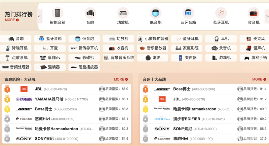Screen dimensions: 269x146
Task: Open the 音频处理器 category button
Action: (16, 67)
